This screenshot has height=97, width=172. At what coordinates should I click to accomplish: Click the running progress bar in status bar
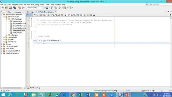[x=129, y=91]
